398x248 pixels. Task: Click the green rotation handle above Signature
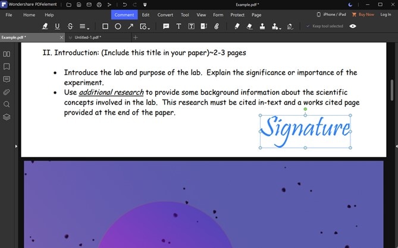[x=305, y=109]
